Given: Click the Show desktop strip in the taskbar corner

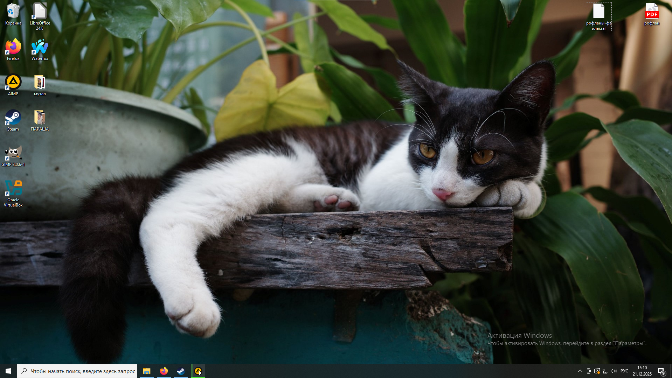Looking at the screenshot, I should tap(671, 371).
